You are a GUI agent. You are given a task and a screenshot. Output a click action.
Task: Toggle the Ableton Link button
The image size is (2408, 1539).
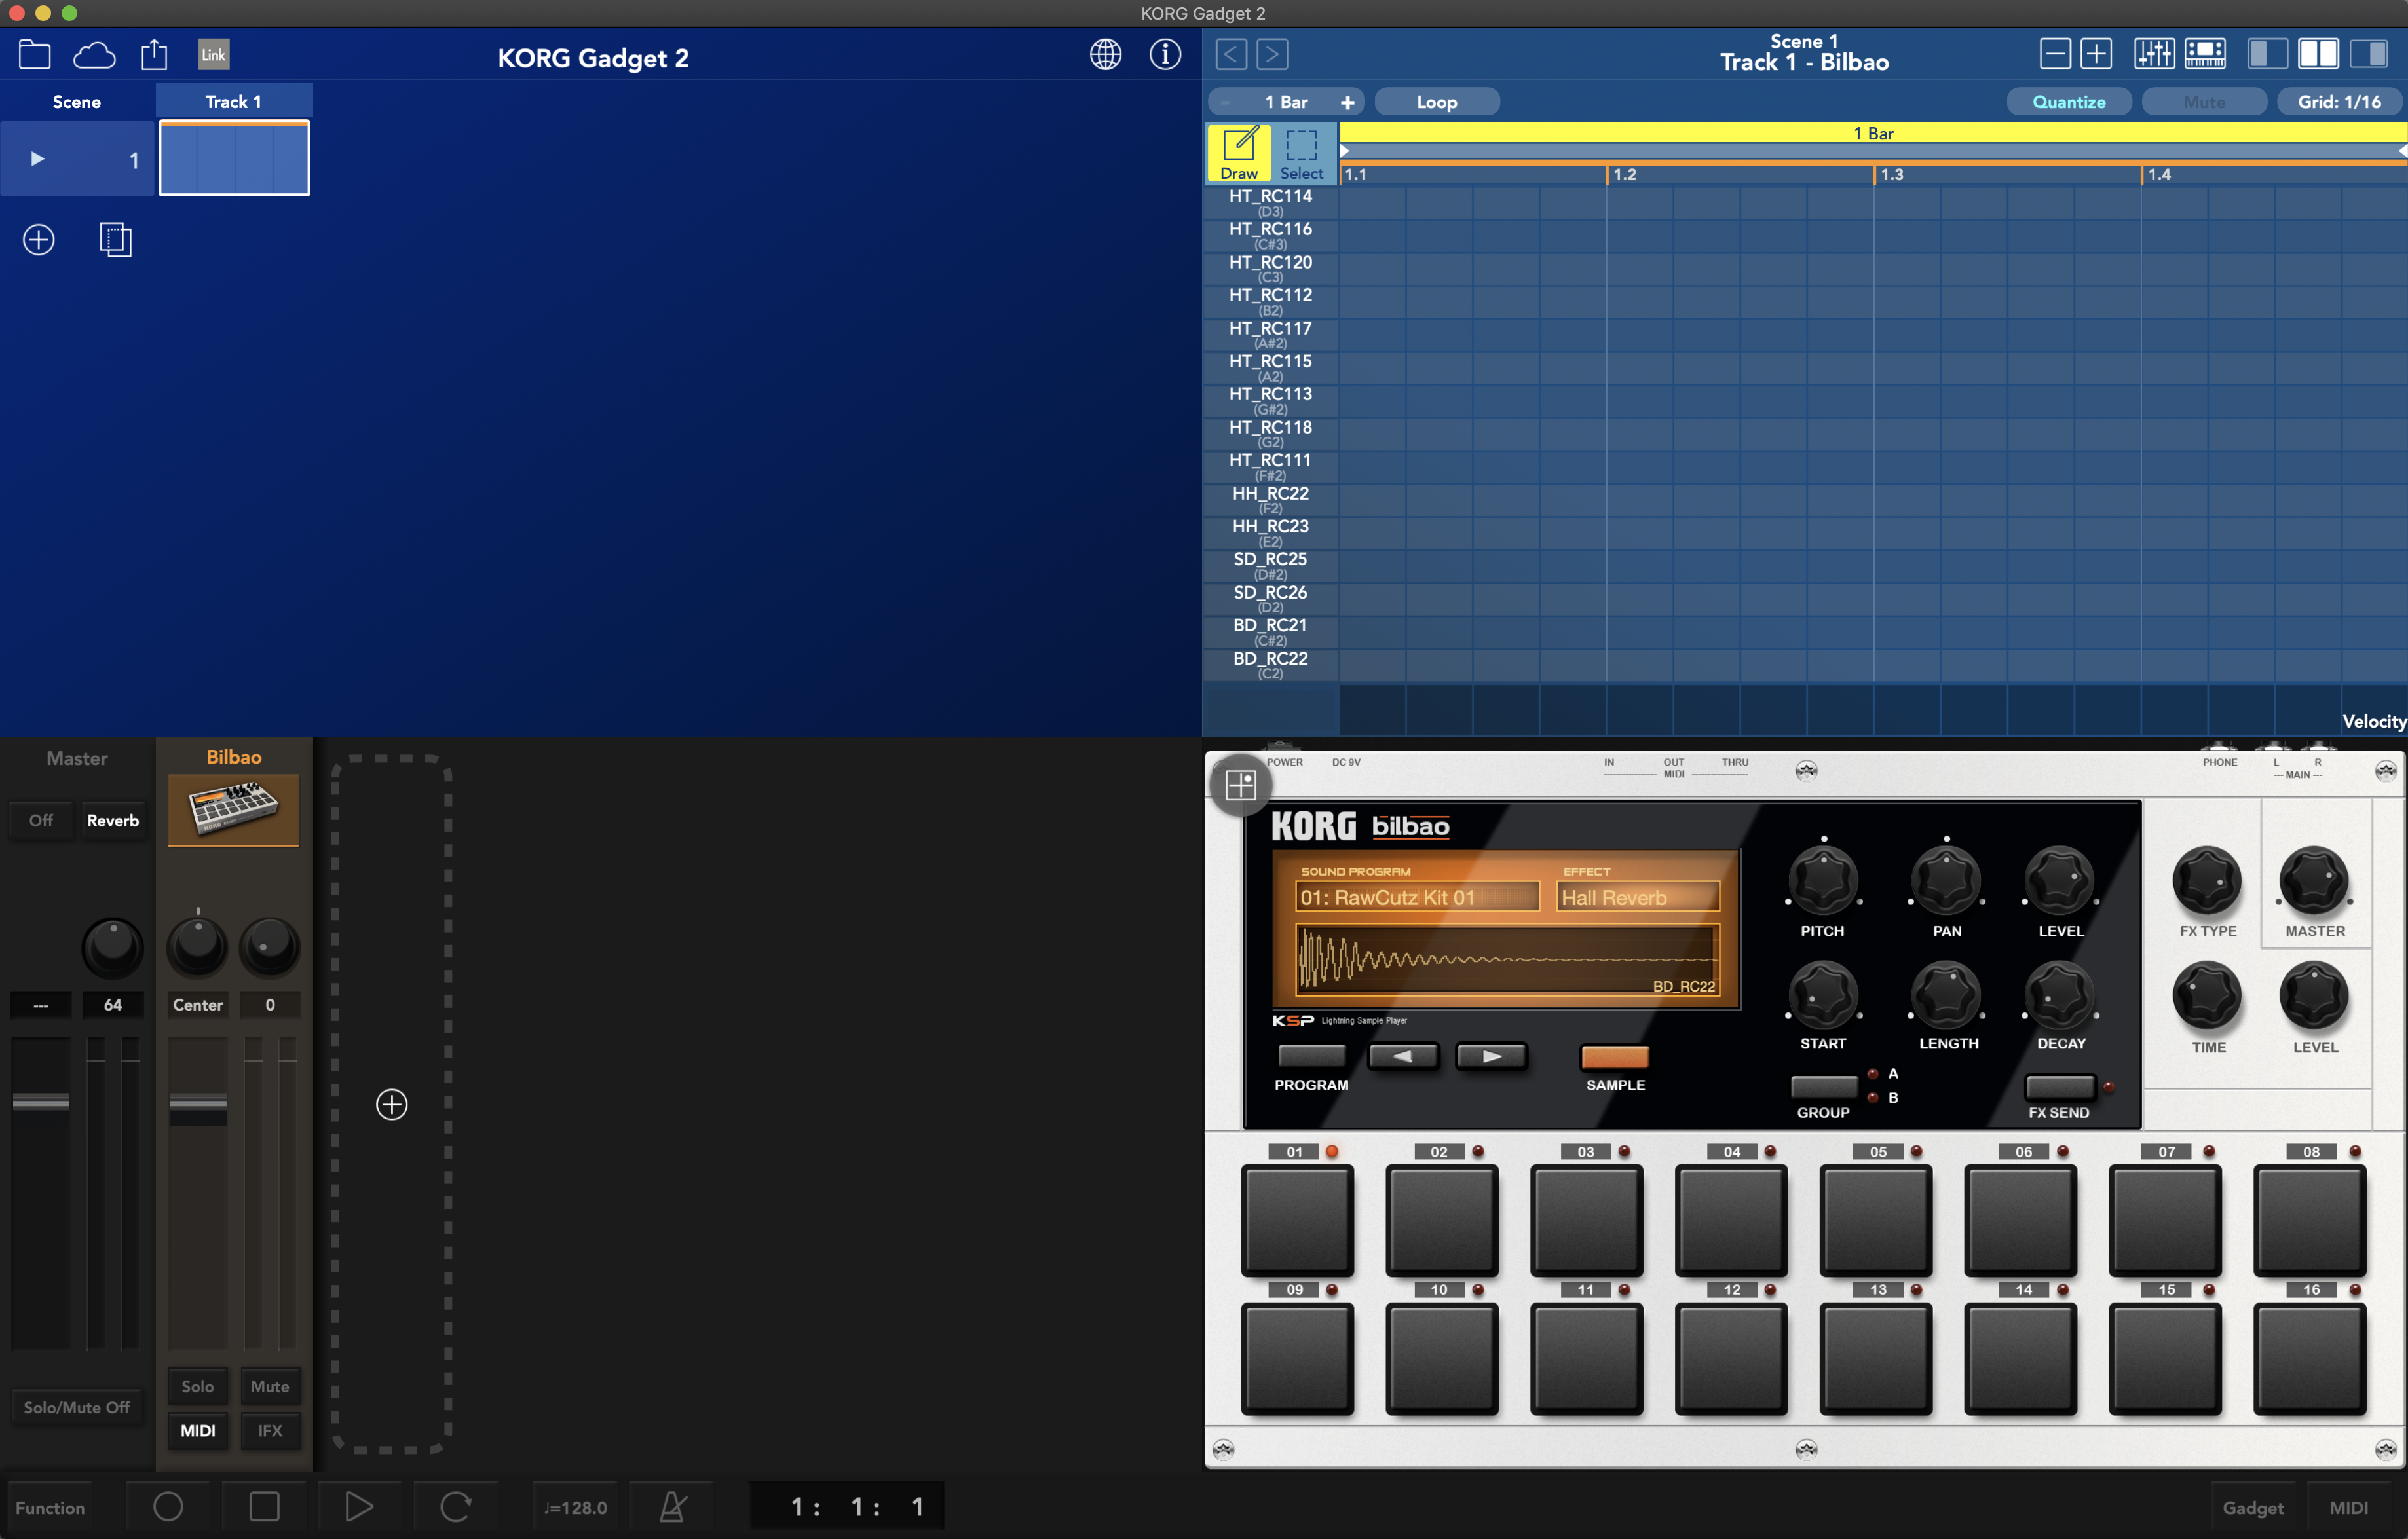click(x=213, y=54)
